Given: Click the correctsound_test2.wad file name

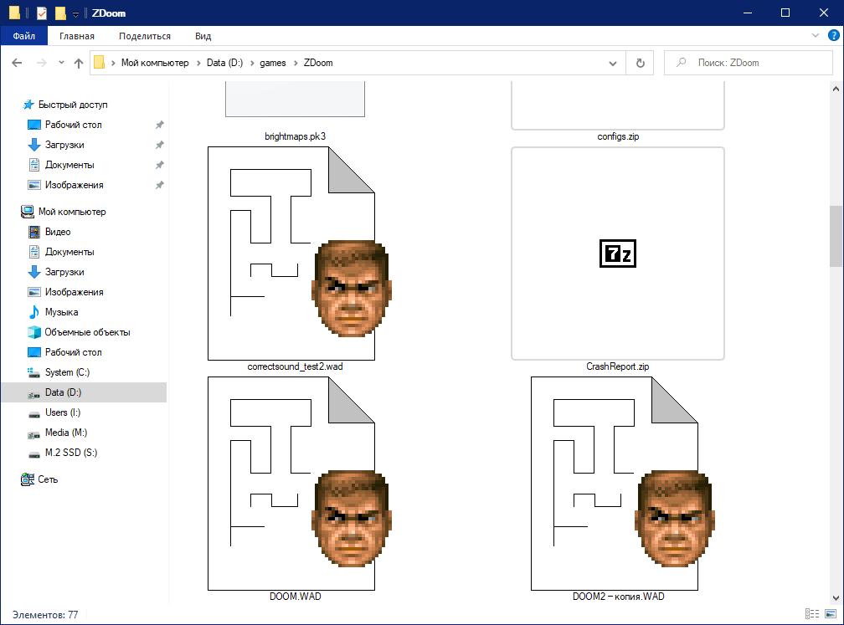Looking at the screenshot, I should 295,366.
